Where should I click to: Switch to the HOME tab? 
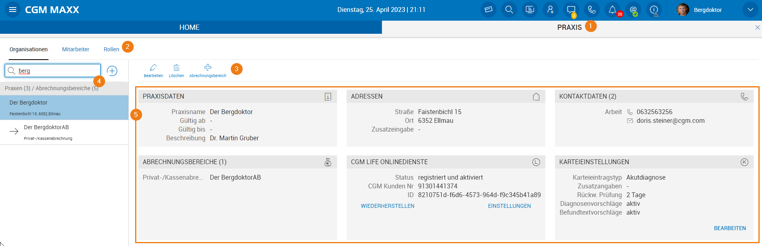coord(191,27)
